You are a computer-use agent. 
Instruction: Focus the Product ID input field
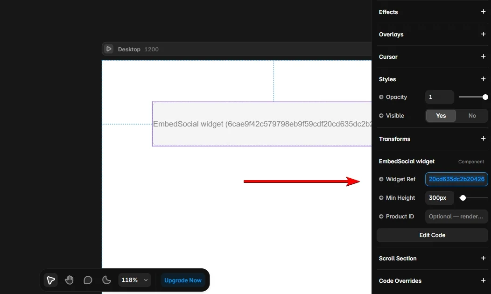456,217
